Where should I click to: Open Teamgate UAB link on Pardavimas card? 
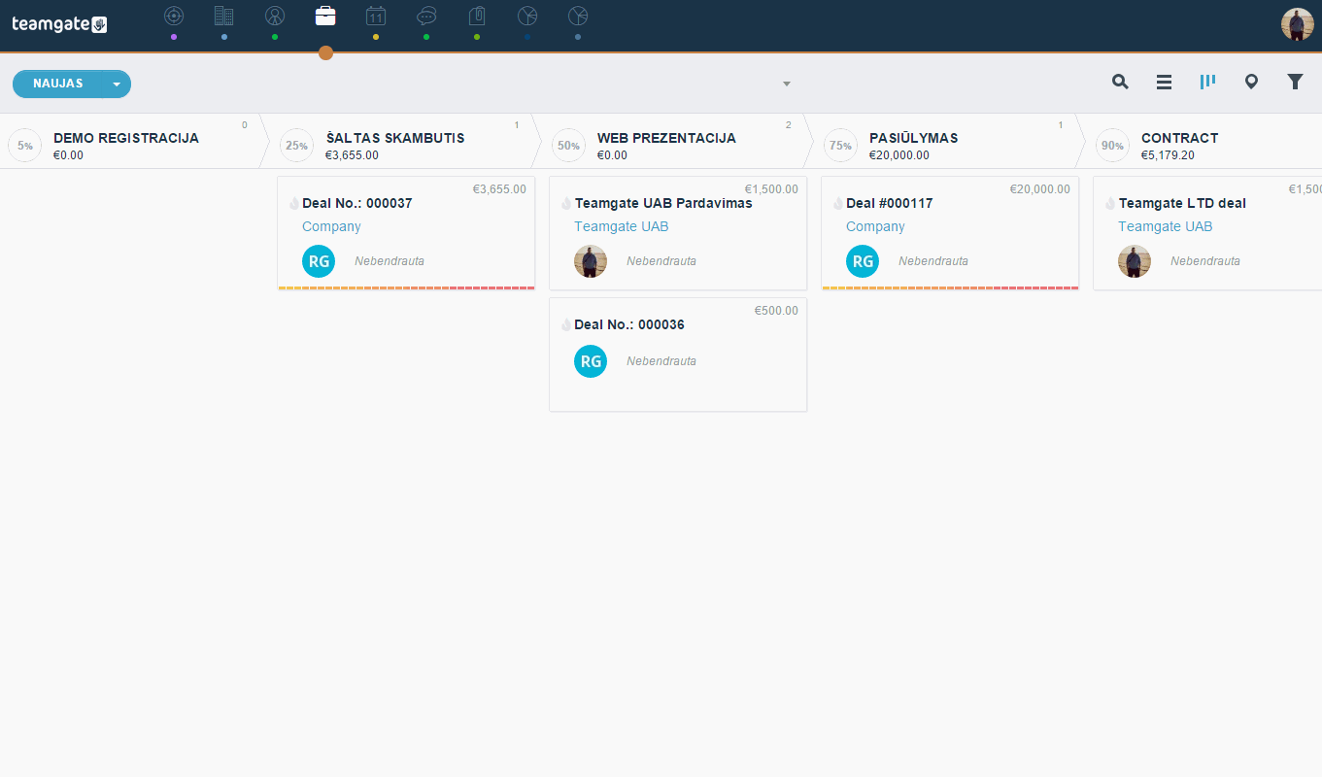(x=621, y=226)
